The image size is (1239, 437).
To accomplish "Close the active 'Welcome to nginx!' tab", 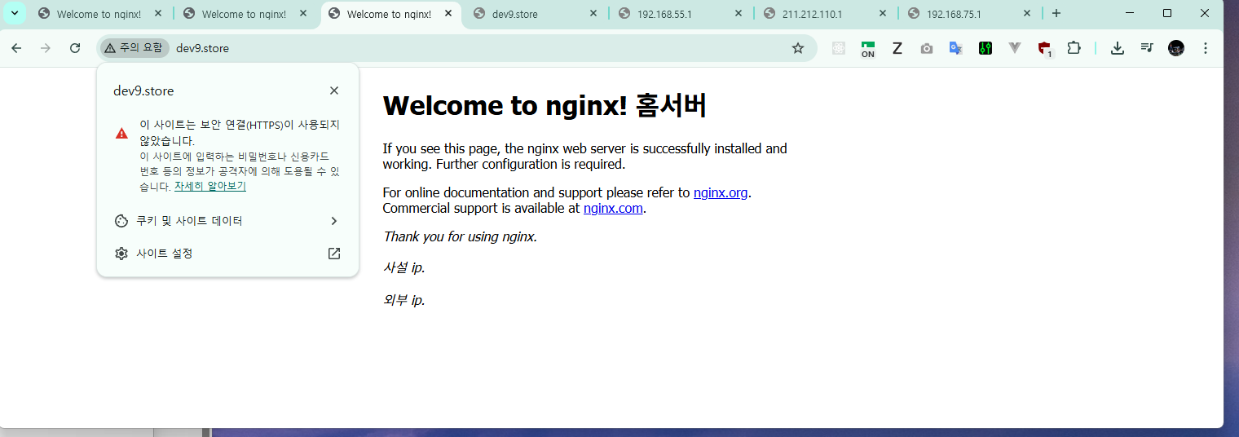I will coord(448,14).
